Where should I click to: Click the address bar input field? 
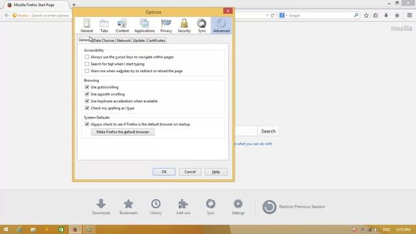tap(51, 16)
